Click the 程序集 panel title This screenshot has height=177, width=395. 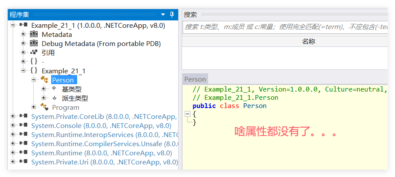[x=19, y=15]
